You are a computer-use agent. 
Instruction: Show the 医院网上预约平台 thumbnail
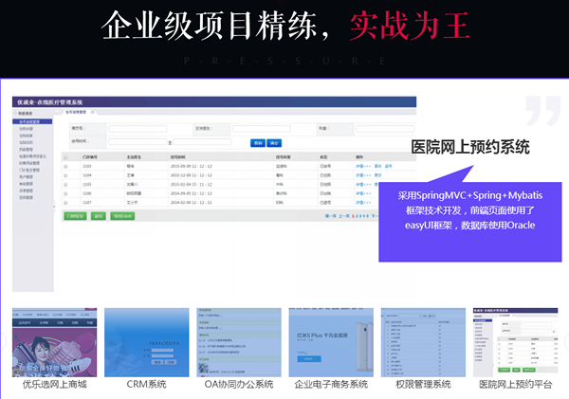tap(515, 341)
